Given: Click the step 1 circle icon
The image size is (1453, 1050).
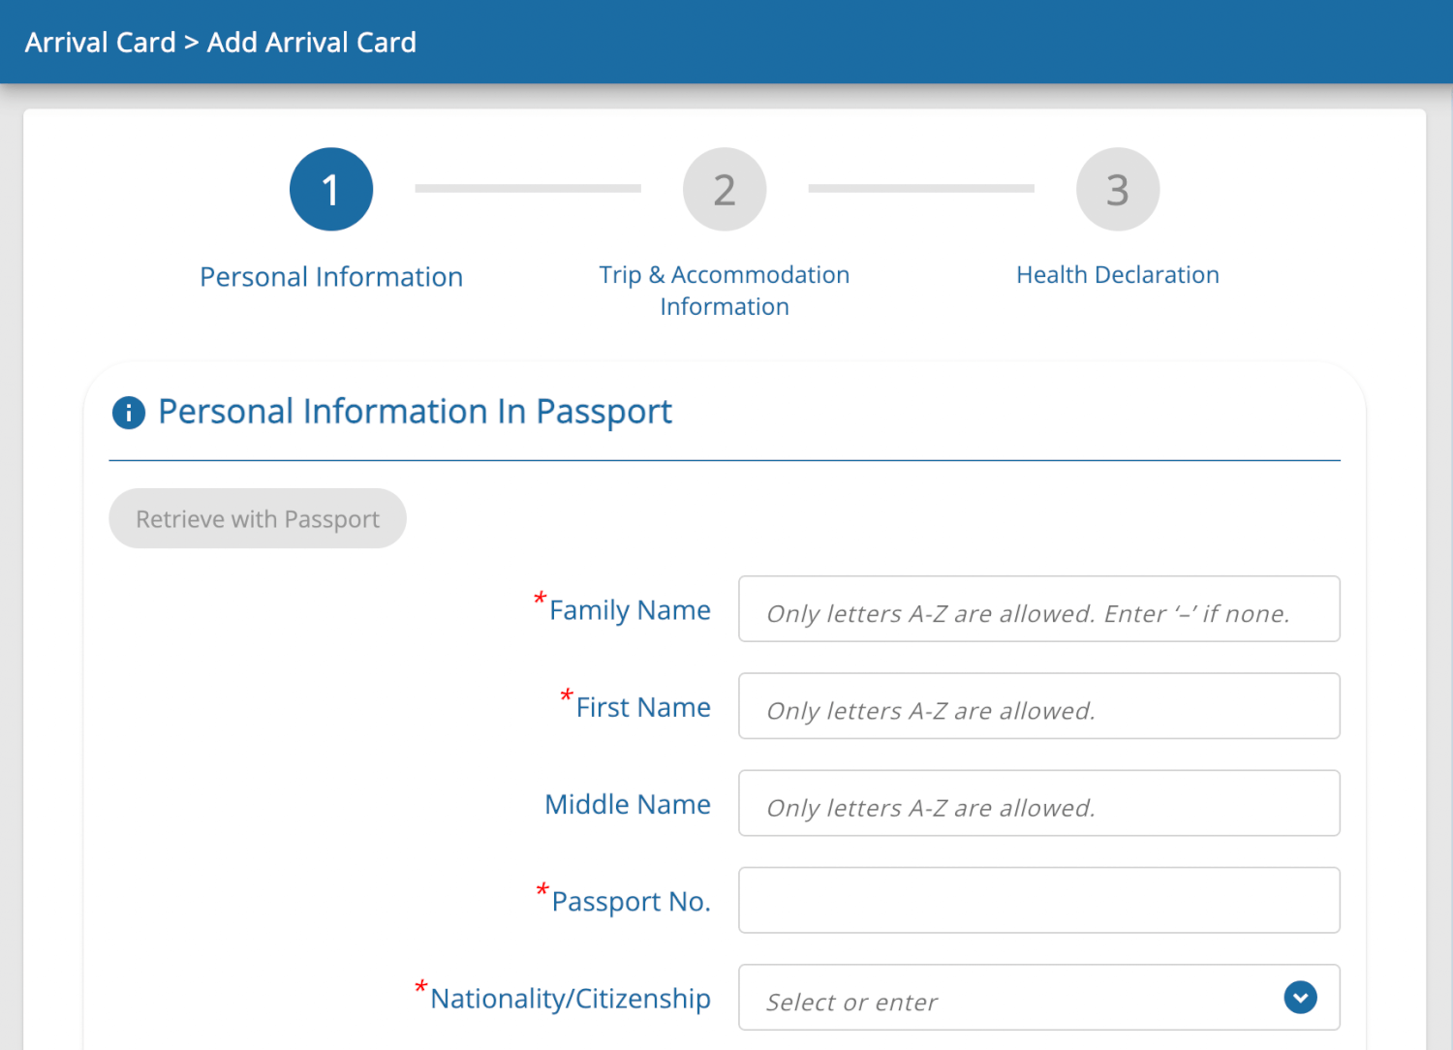Looking at the screenshot, I should (331, 190).
